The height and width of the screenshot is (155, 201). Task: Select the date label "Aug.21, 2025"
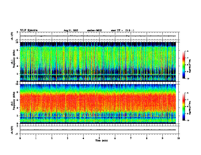point(71,30)
